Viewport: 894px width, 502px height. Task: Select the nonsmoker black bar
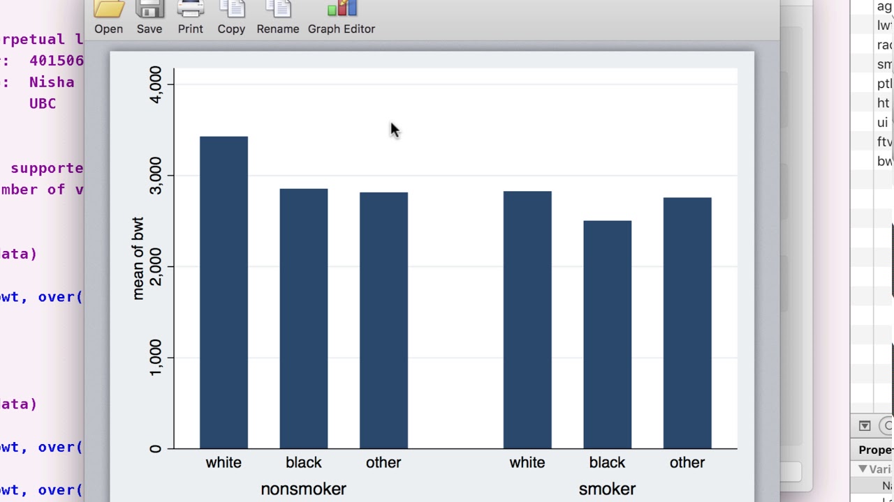click(304, 319)
